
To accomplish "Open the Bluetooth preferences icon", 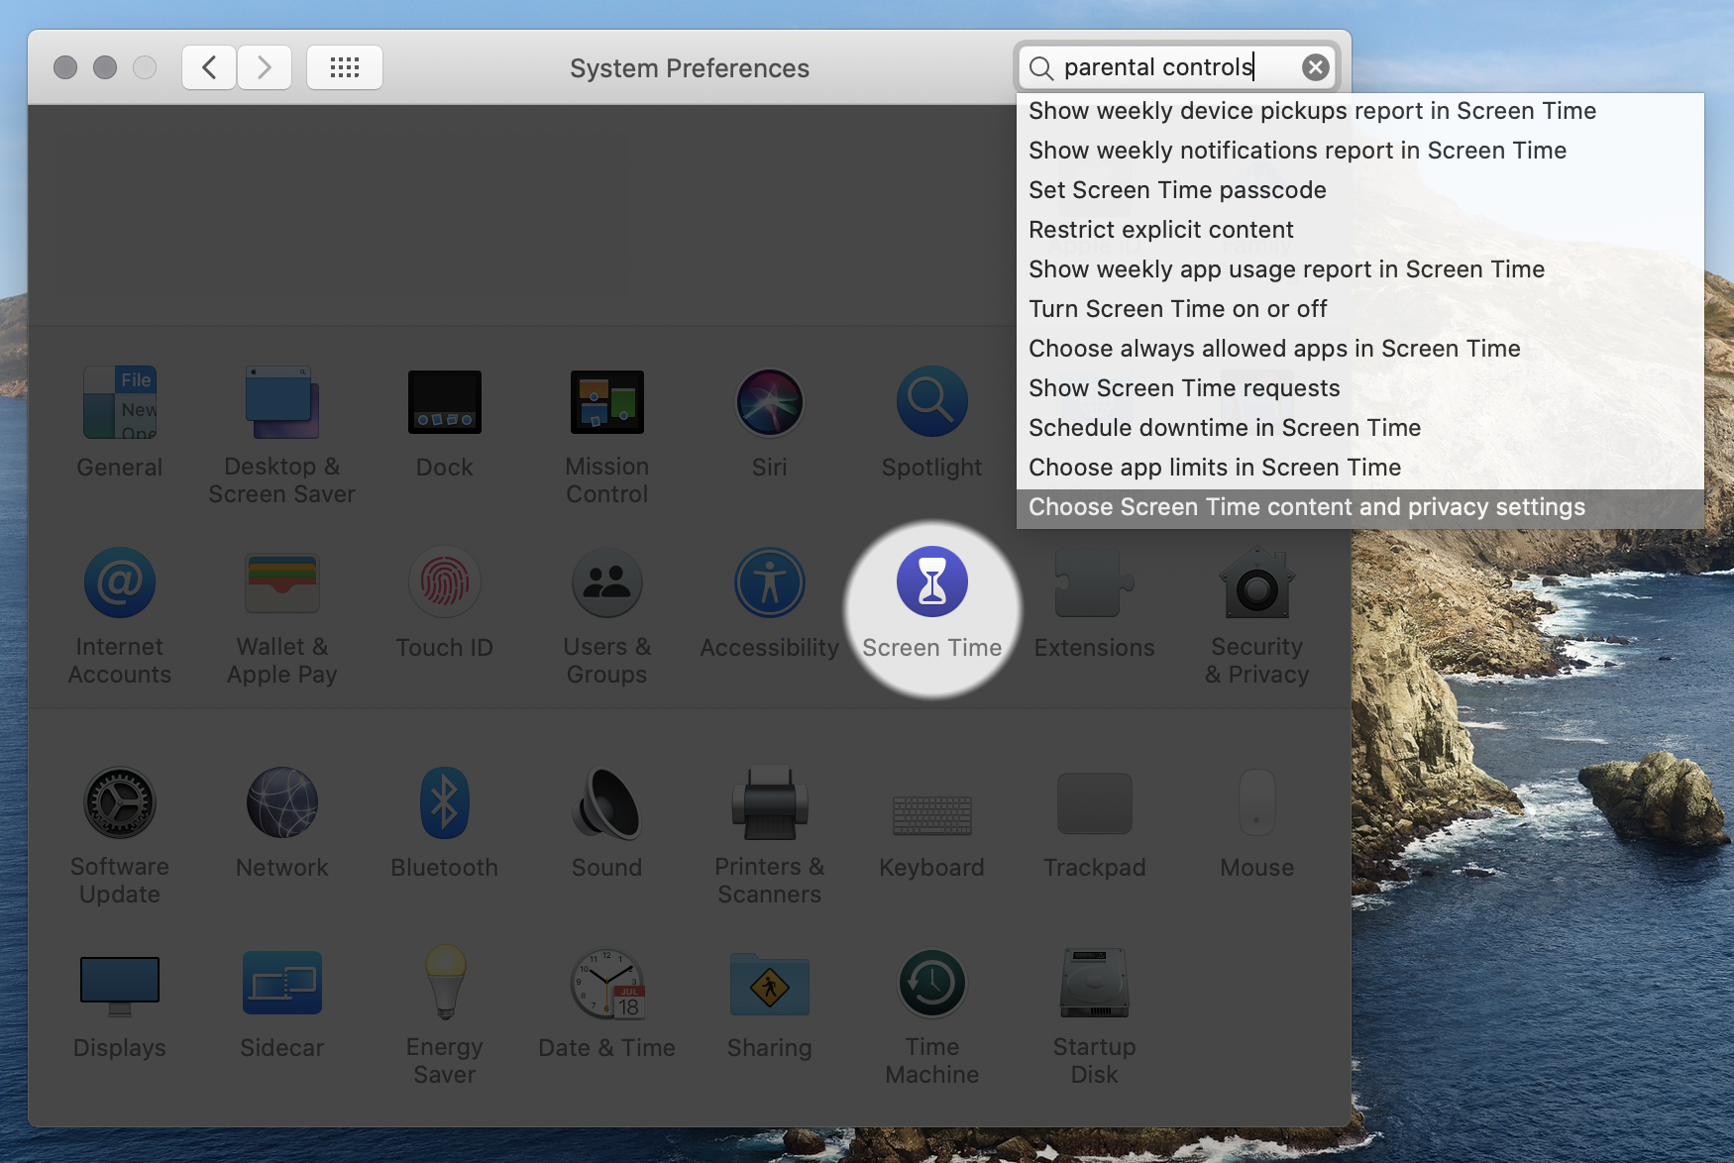I will click(x=445, y=802).
